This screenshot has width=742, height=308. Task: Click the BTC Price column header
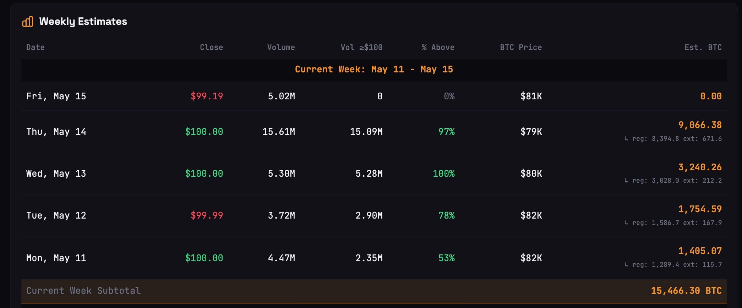point(521,47)
